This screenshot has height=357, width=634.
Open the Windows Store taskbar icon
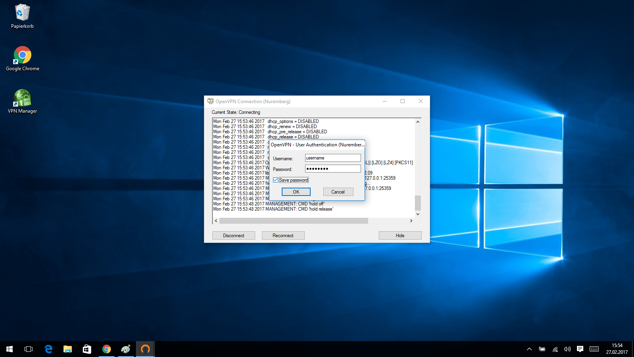point(87,349)
